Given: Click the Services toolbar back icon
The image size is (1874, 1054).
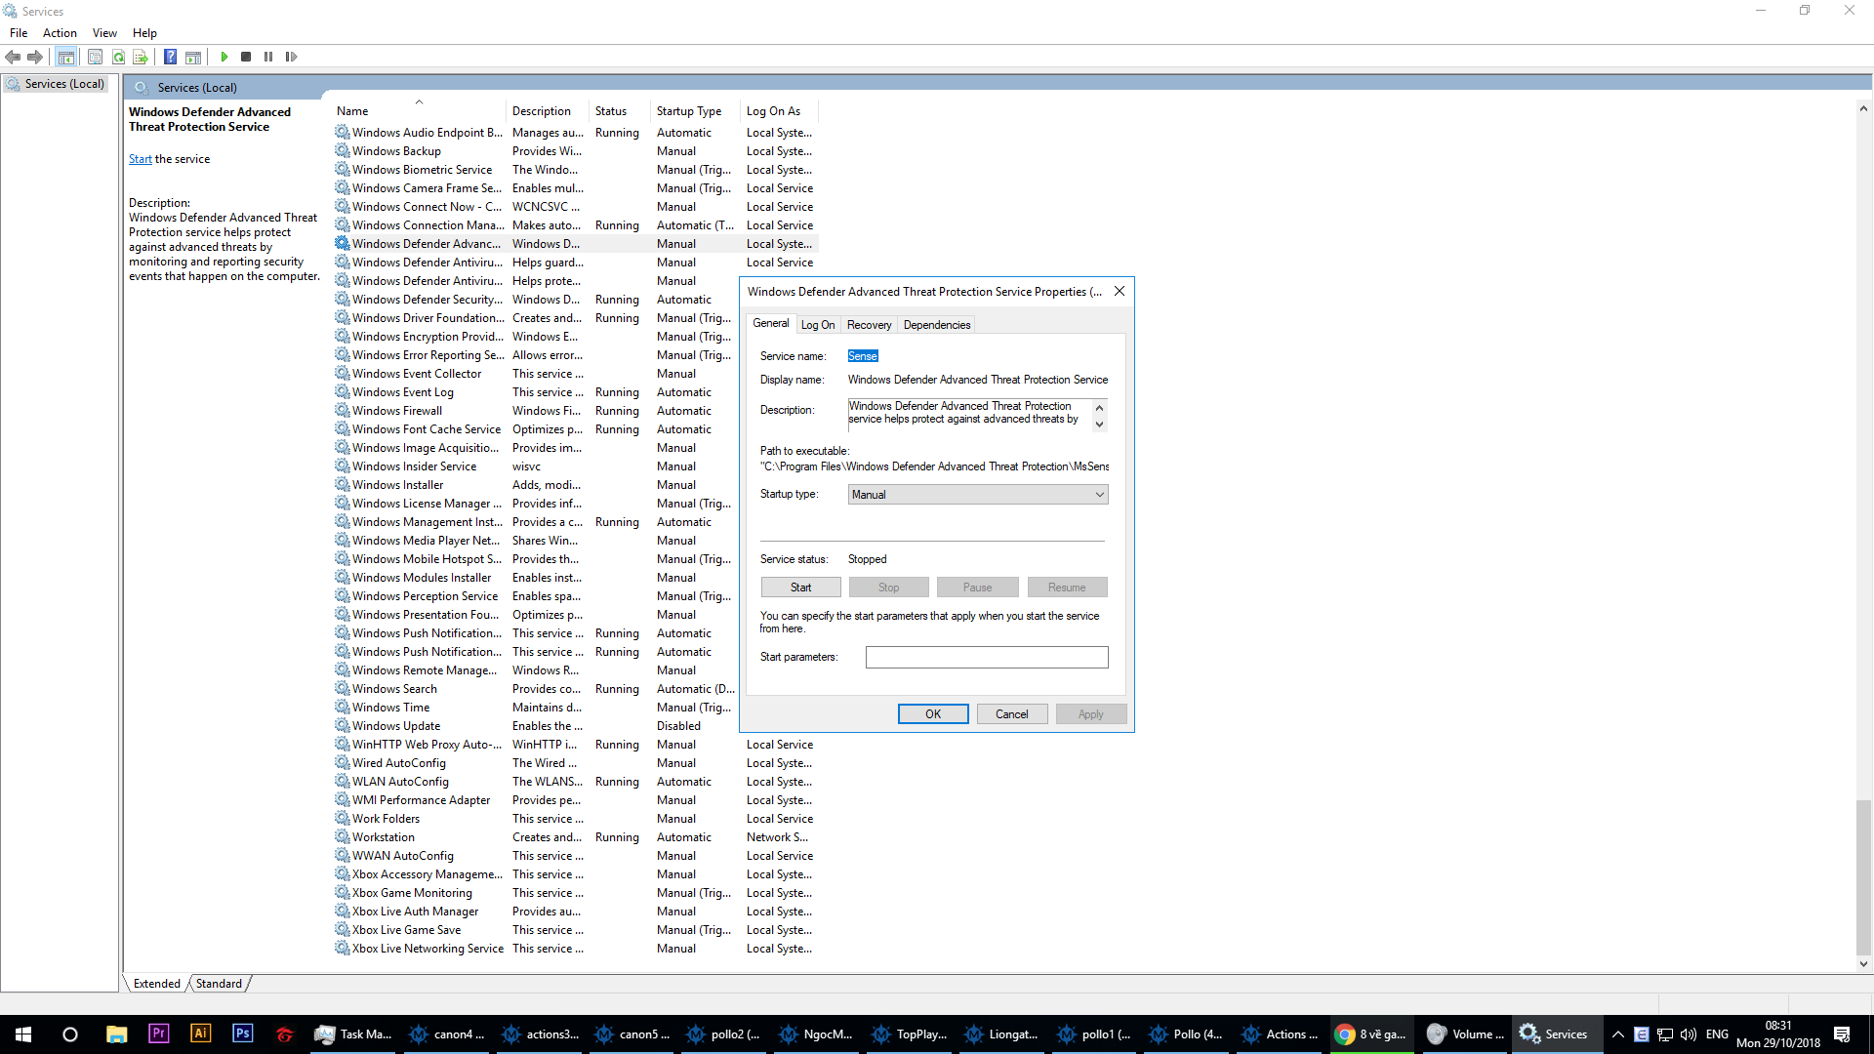Looking at the screenshot, I should 16,56.
